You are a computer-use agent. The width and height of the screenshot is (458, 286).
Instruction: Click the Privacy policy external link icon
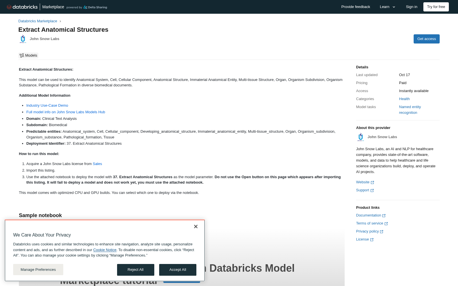click(x=382, y=232)
